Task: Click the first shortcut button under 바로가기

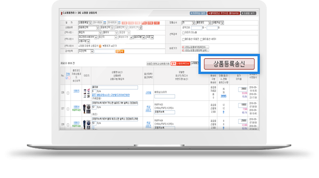Action: [x=196, y=47]
